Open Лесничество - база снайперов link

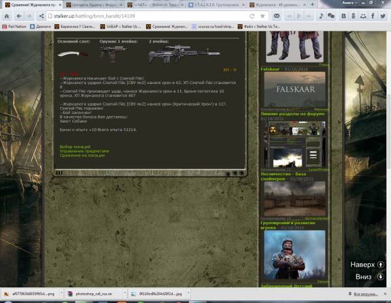click(x=283, y=177)
